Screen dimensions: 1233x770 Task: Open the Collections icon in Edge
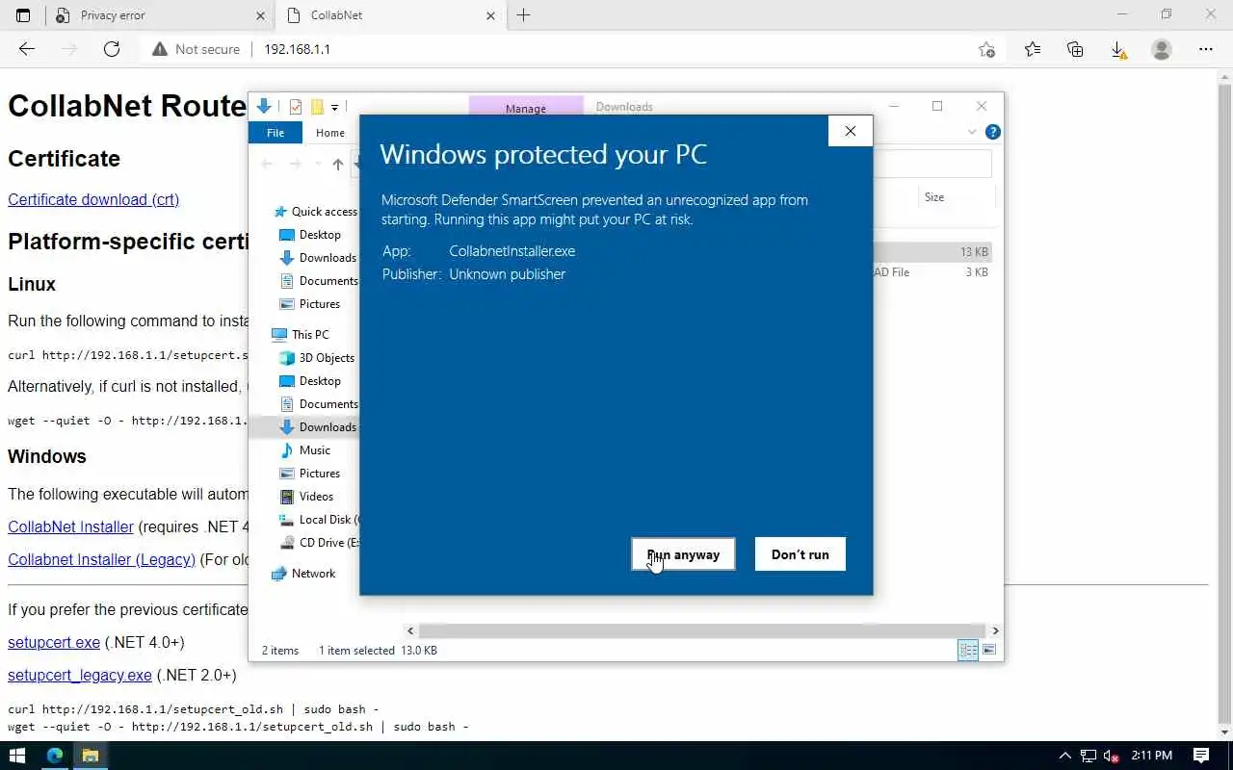(1075, 49)
